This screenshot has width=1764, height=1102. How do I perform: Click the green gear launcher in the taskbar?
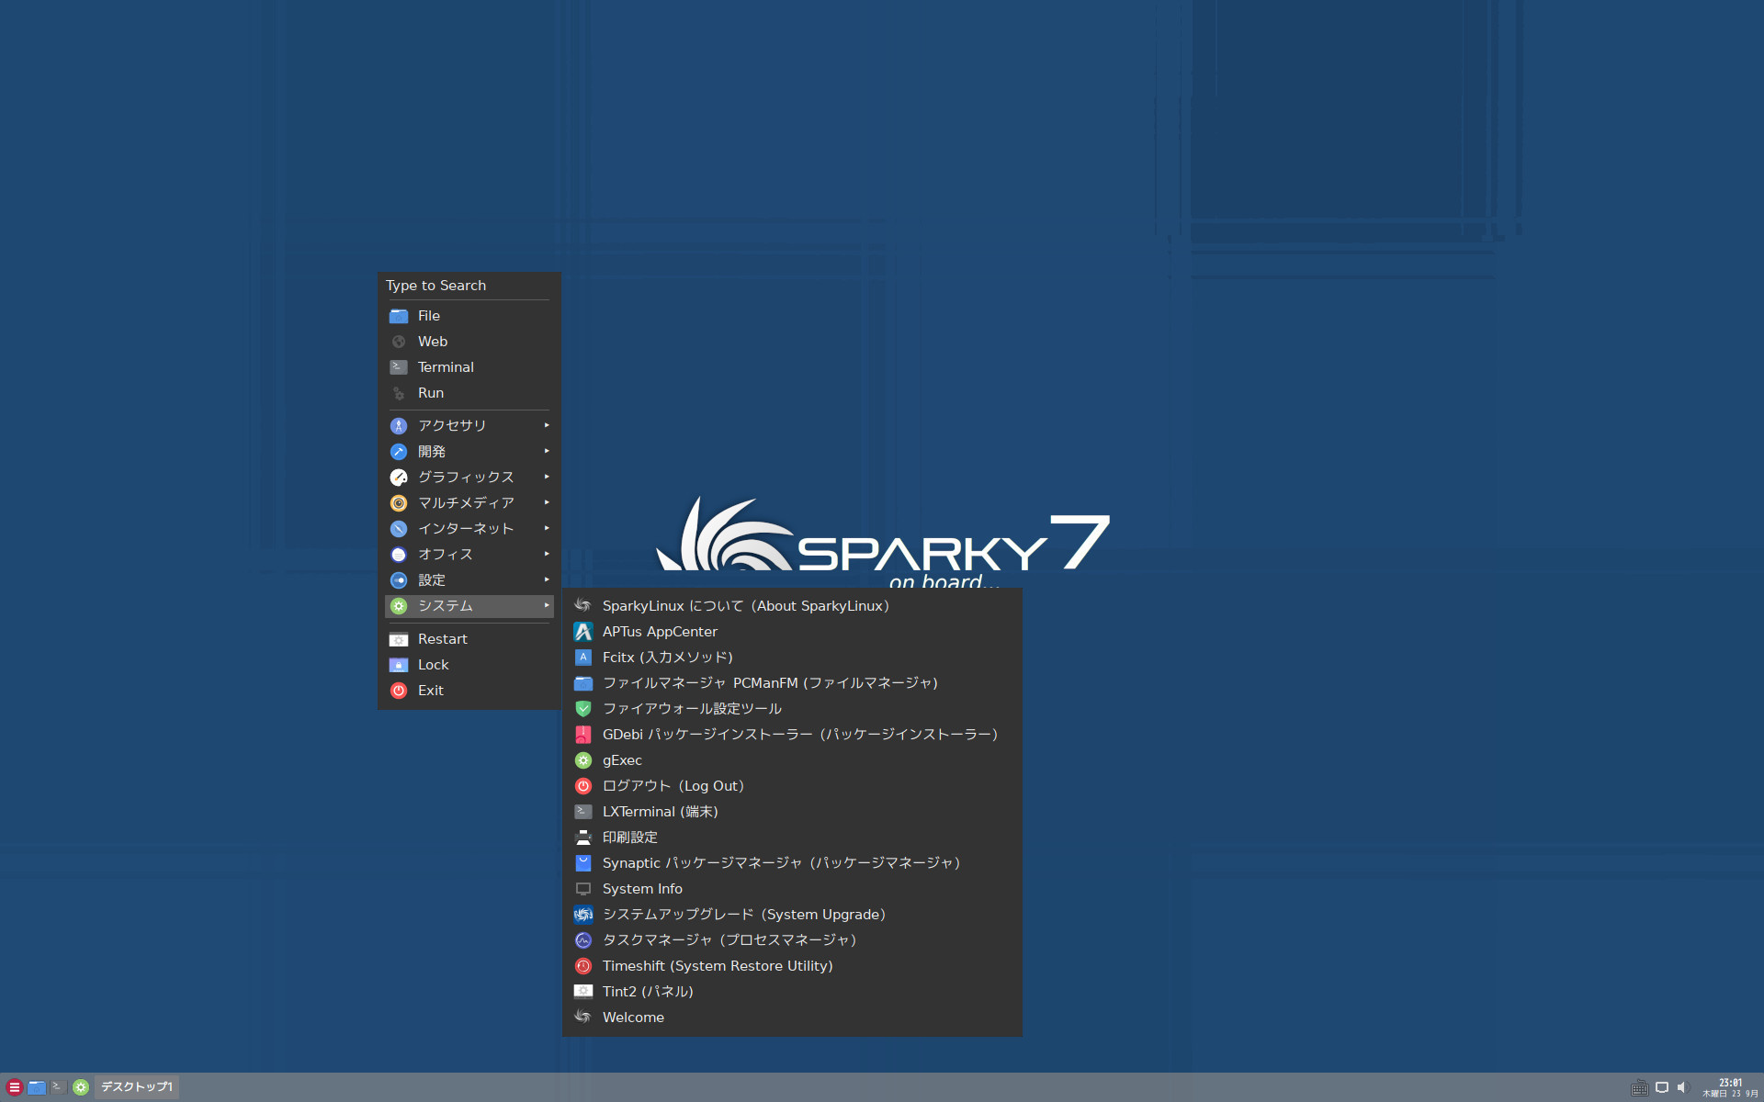pyautogui.click(x=81, y=1087)
